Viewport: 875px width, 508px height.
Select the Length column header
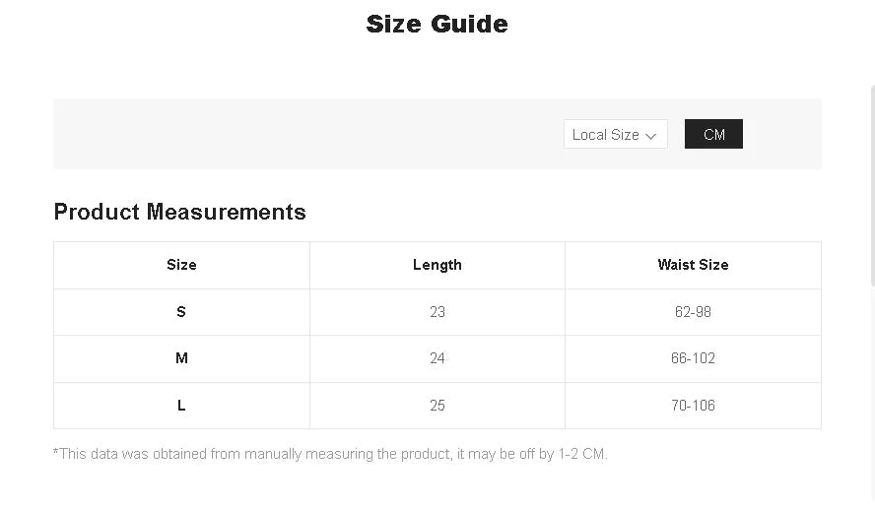click(x=437, y=265)
